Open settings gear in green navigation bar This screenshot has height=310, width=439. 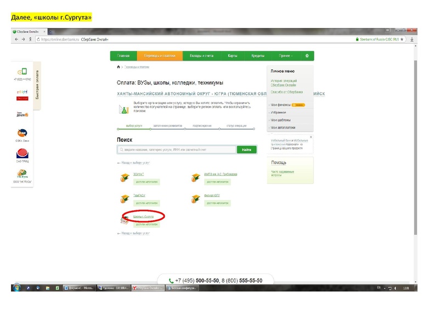point(307,56)
